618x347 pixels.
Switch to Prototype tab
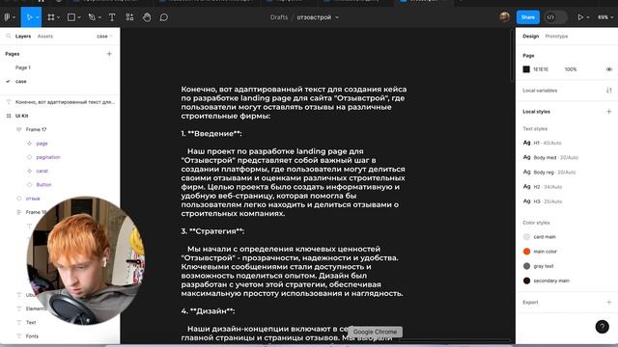point(556,37)
